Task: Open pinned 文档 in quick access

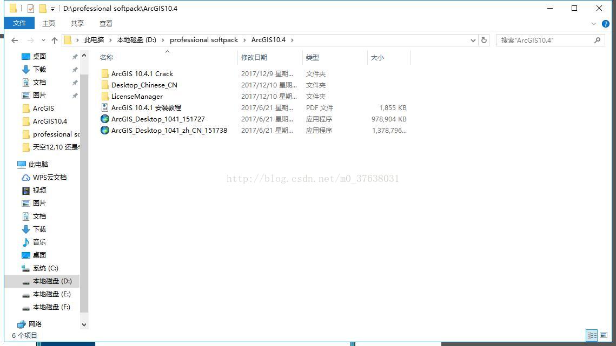Action: coord(39,83)
